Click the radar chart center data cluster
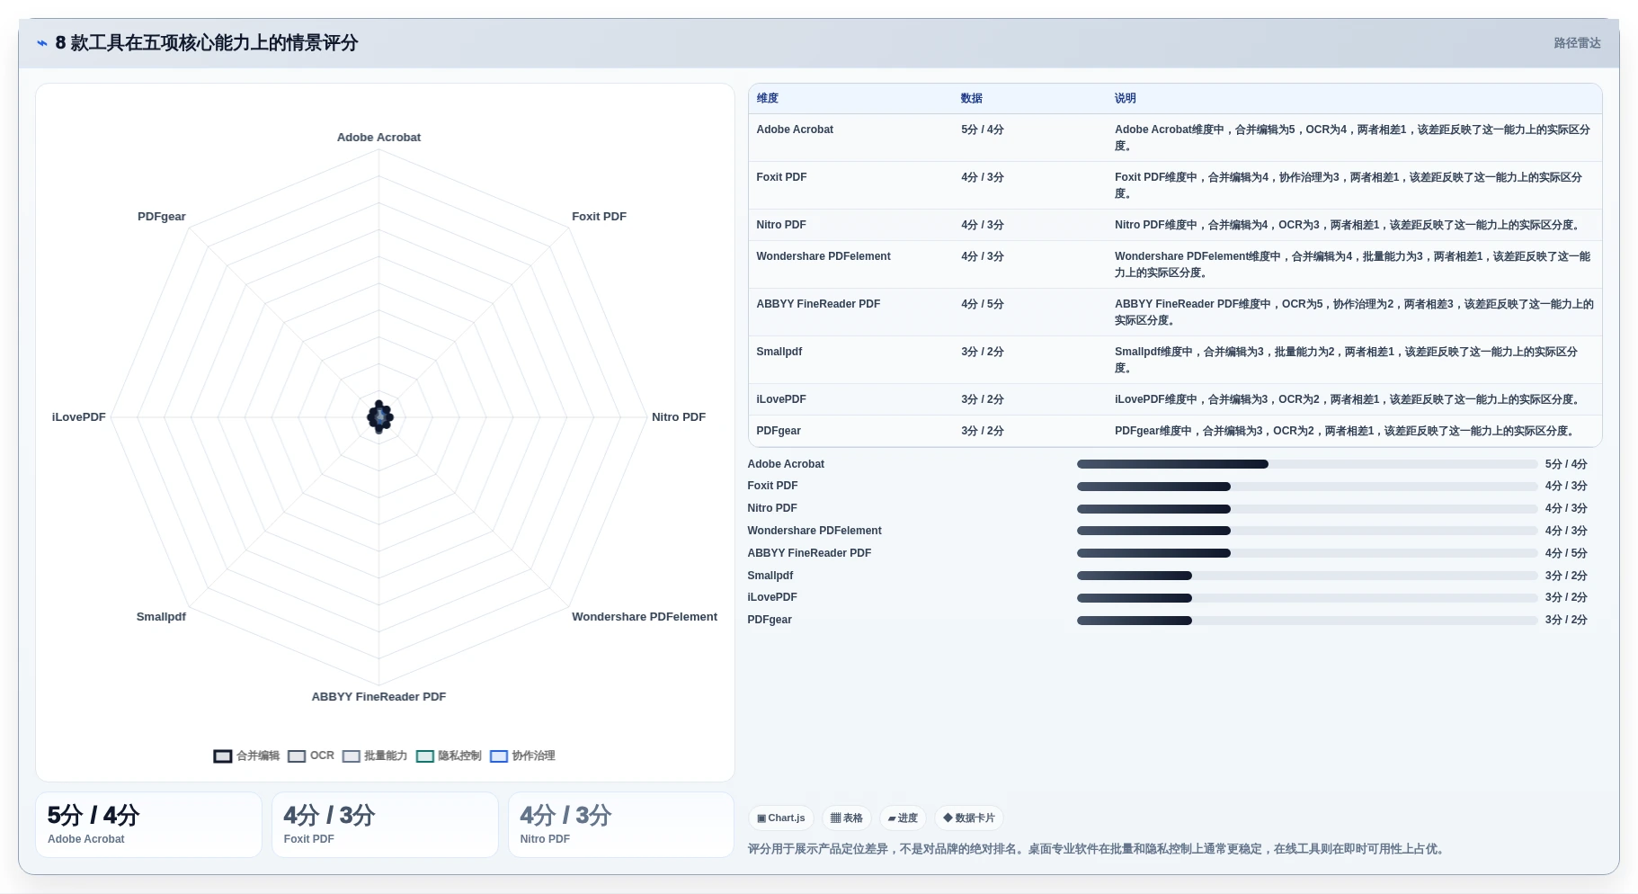This screenshot has width=1638, height=894. [379, 417]
